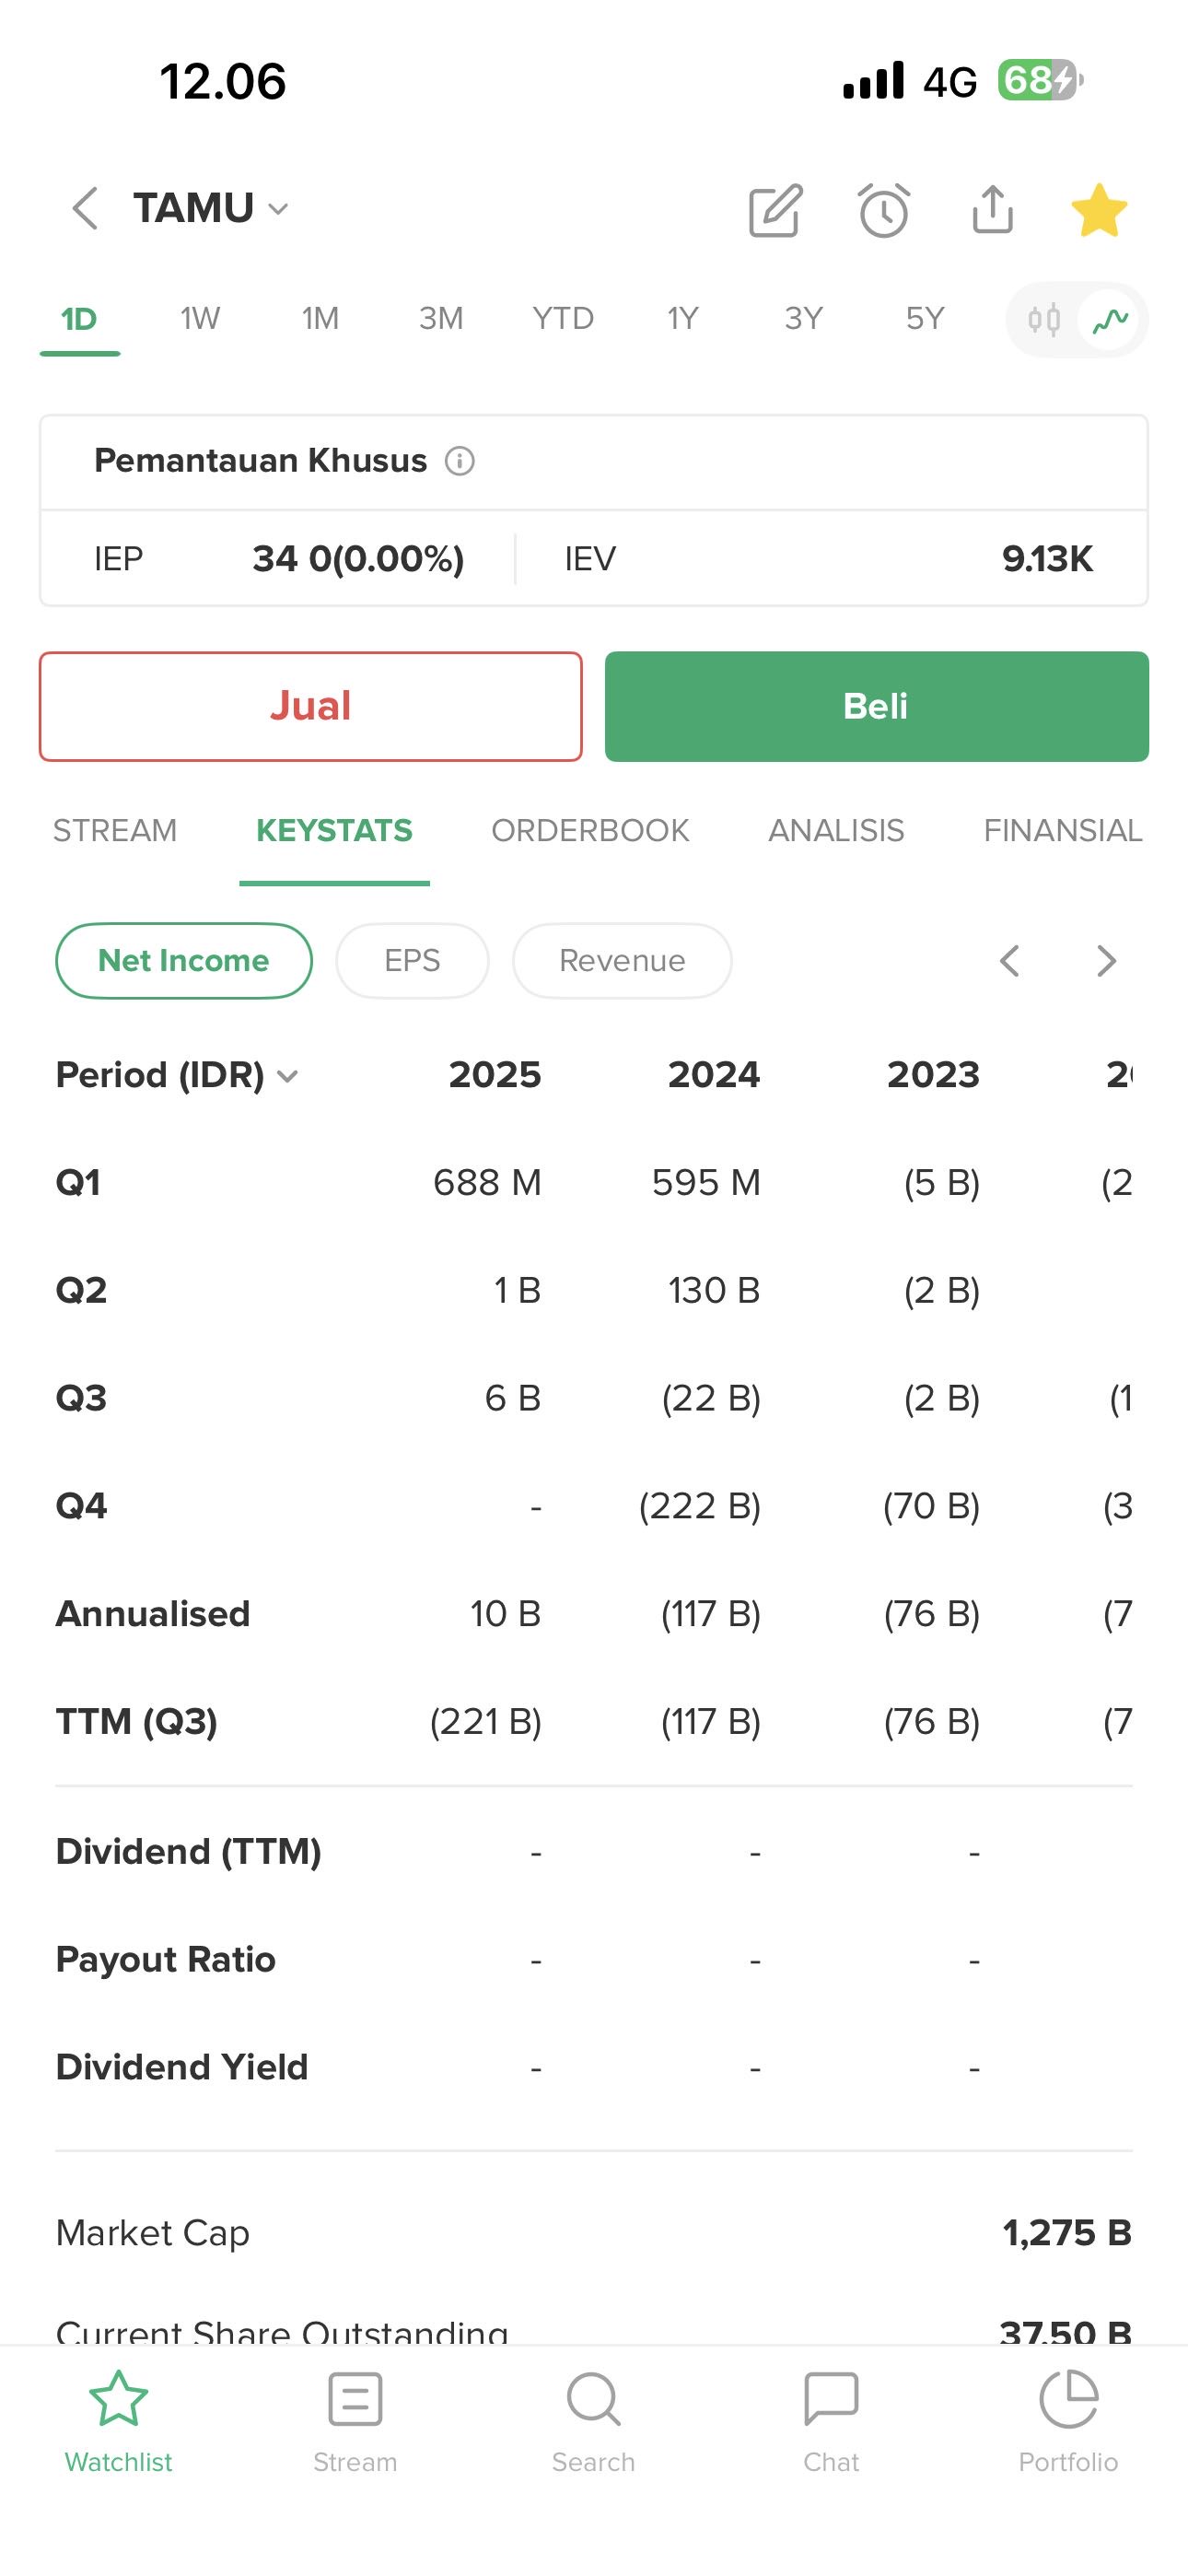Remove TAMU from favorites via star
Screen dimensions: 1188x2576
(x=1099, y=210)
